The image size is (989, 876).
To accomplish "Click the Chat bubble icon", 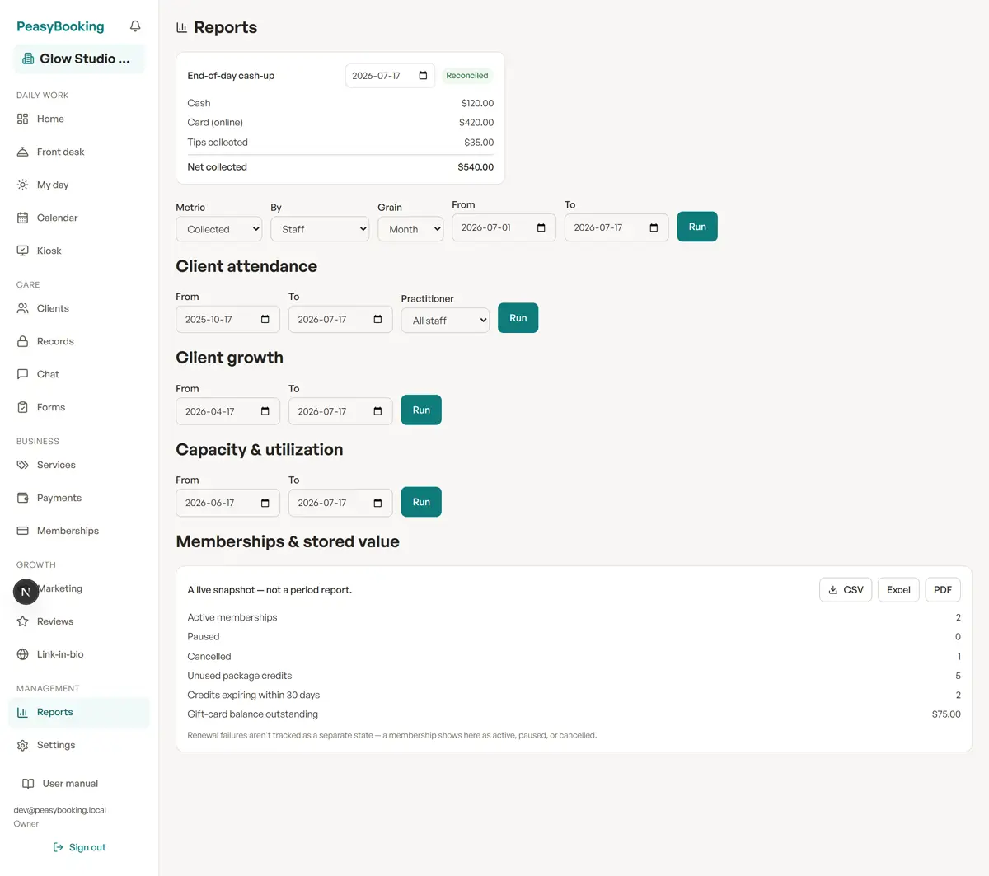I will [22, 374].
